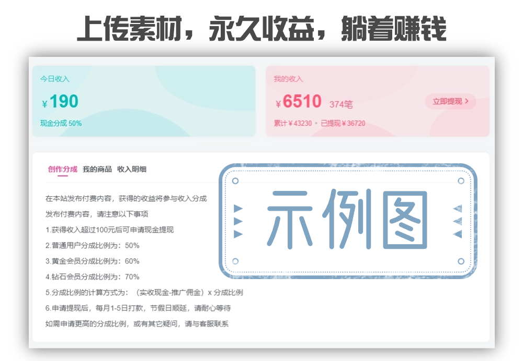The width and height of the screenshot is (523, 361).
Task: Click the 立即提现 chevron arrow
Action: 467,102
